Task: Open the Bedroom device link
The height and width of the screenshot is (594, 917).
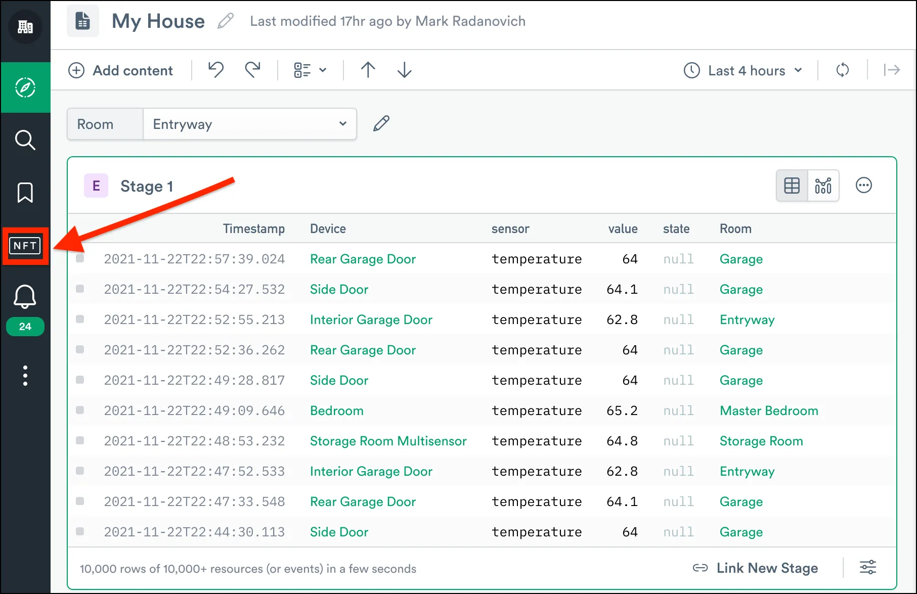Action: (x=337, y=410)
